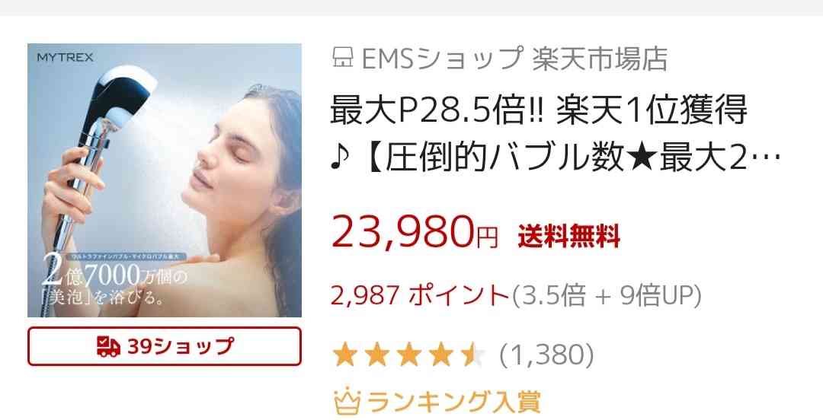823x420 pixels.
Task: Click the half-filled fifth rating star
Action: (474, 355)
